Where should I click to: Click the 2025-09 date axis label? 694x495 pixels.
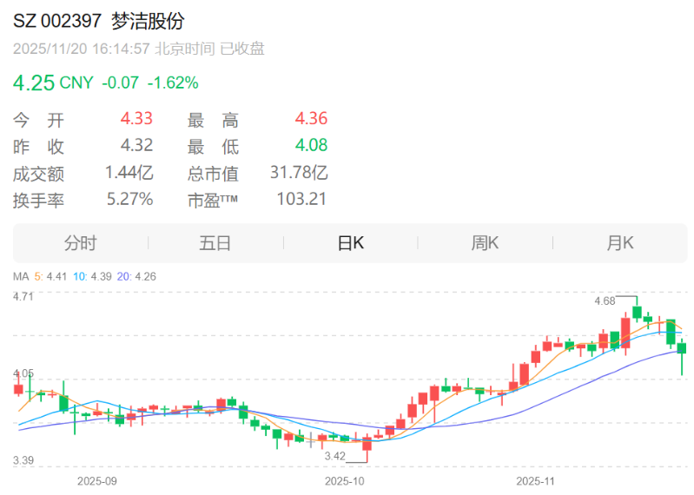[97, 481]
